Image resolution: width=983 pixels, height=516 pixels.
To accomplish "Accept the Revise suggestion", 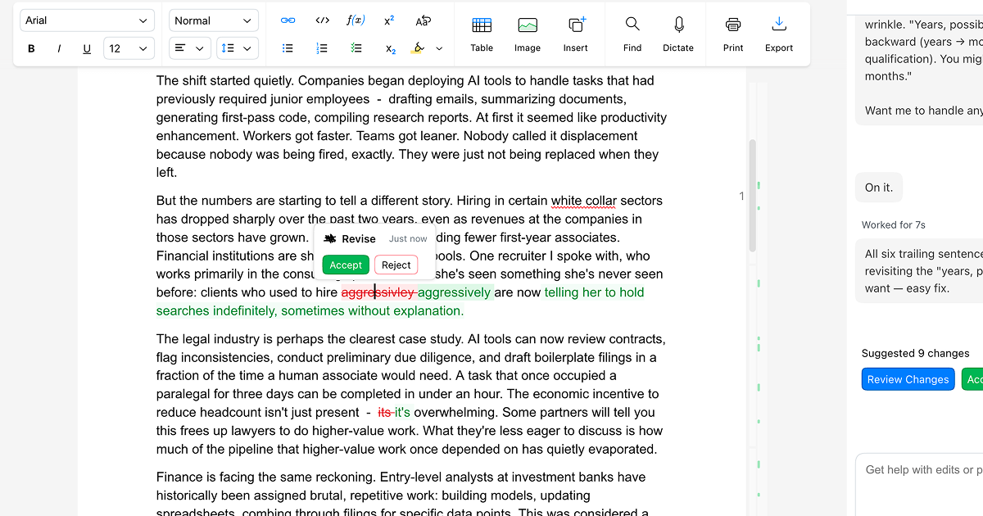I will (346, 265).
